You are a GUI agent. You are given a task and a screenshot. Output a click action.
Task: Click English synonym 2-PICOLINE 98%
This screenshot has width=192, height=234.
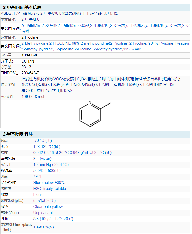click(x=64, y=43)
